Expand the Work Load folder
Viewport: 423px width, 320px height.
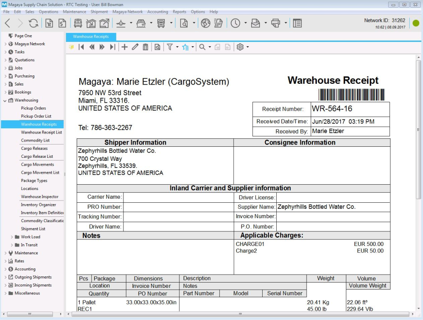point(12,237)
